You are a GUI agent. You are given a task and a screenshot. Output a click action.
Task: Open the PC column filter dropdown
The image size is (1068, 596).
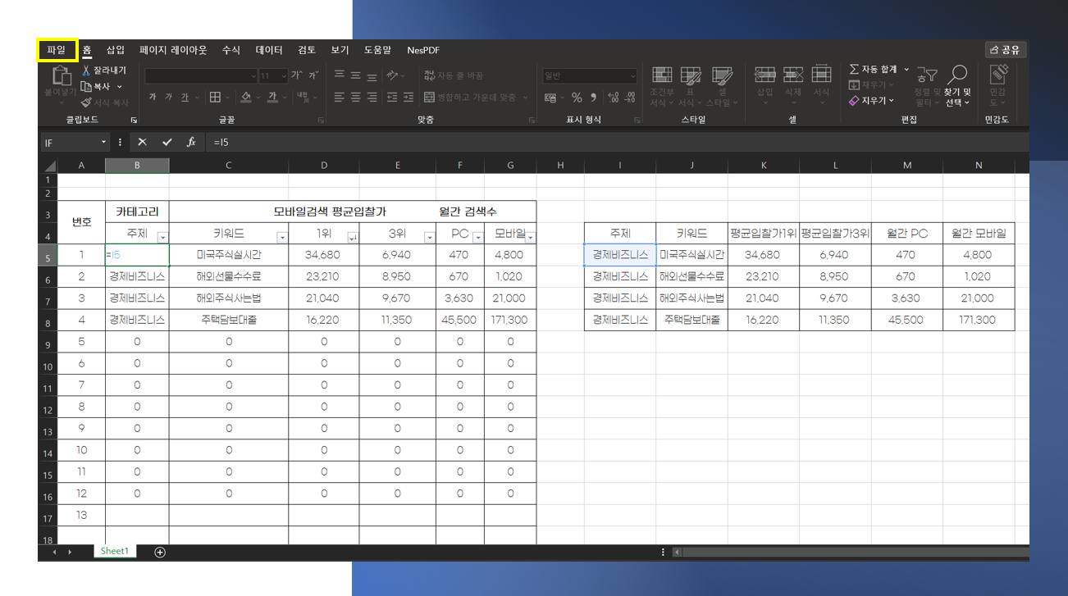[477, 237]
